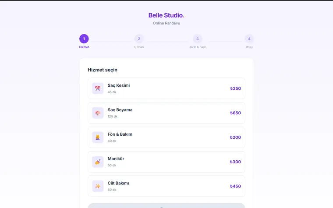Screen dimensions: 333x208
Task: Click the Belle Studio logo title
Action: [166, 15]
